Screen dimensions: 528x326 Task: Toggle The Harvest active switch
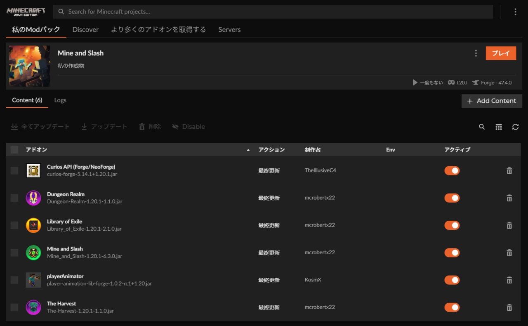(x=452, y=307)
